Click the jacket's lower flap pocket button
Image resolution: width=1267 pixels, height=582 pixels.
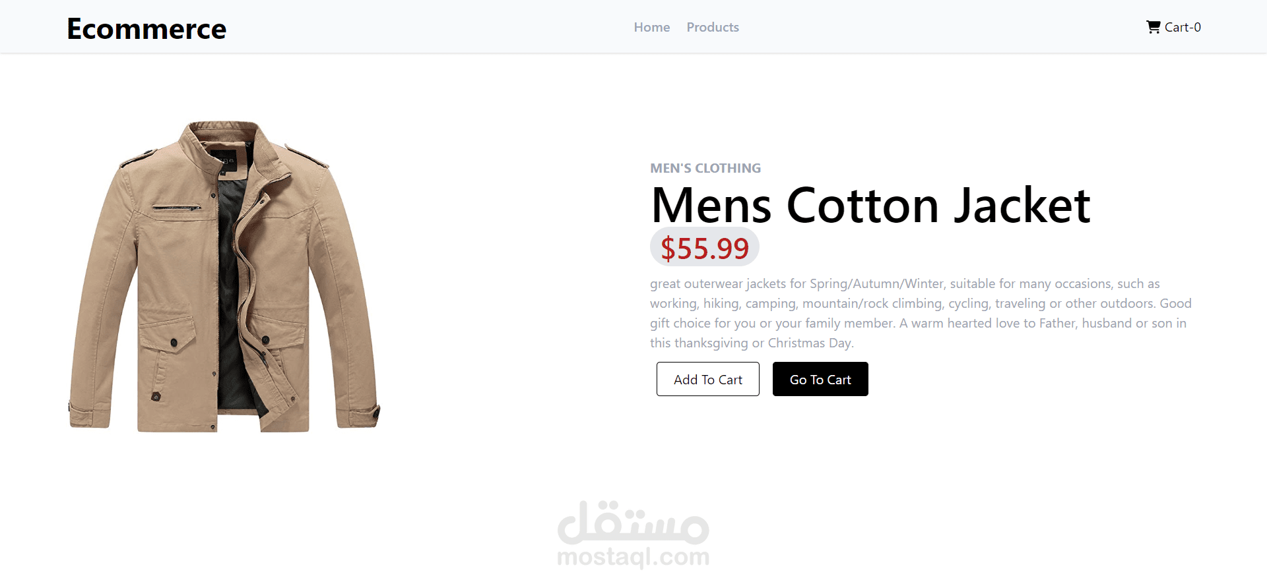(174, 342)
